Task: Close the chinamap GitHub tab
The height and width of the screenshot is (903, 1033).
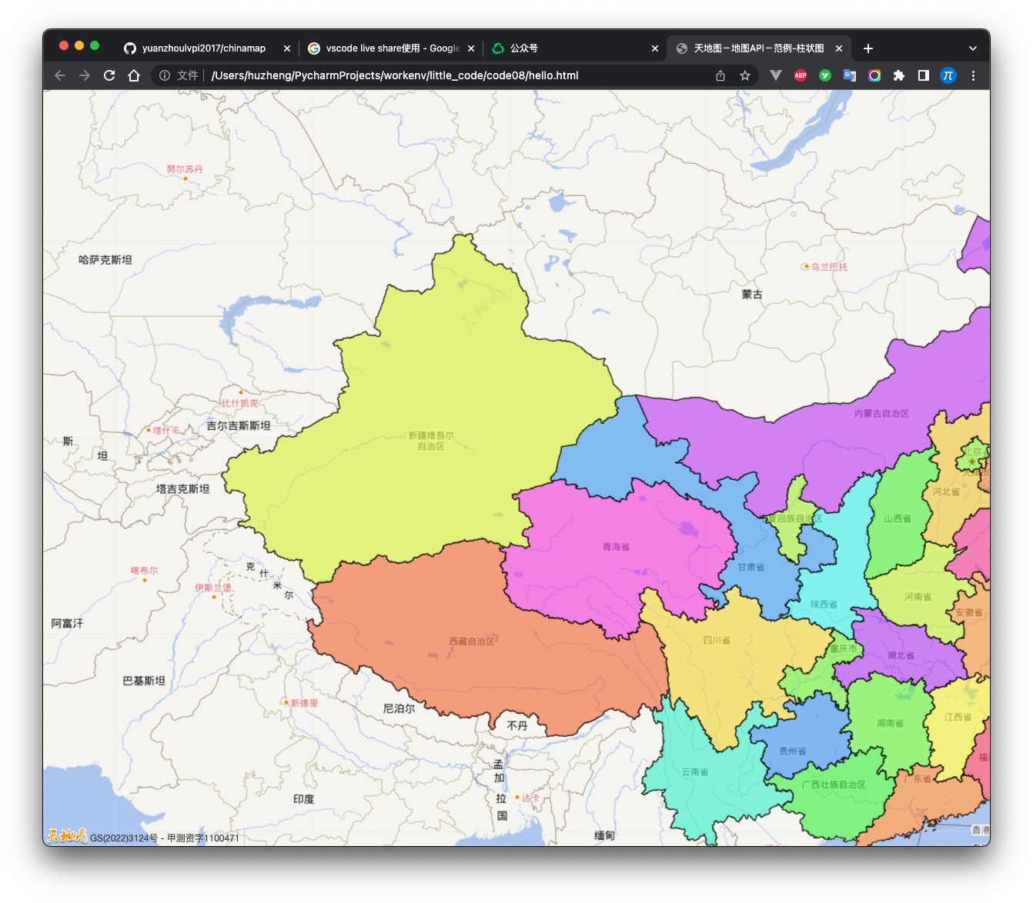Action: coord(287,48)
